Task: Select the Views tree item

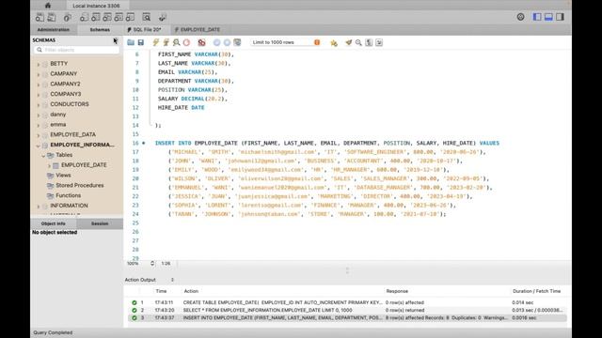Action: click(63, 176)
